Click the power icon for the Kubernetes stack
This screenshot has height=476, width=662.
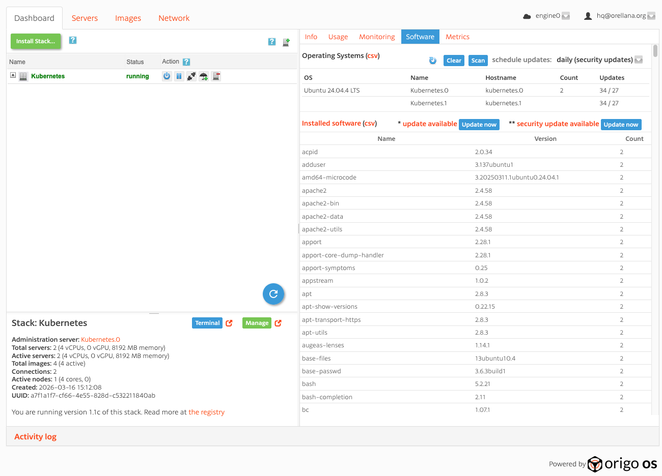tap(167, 76)
